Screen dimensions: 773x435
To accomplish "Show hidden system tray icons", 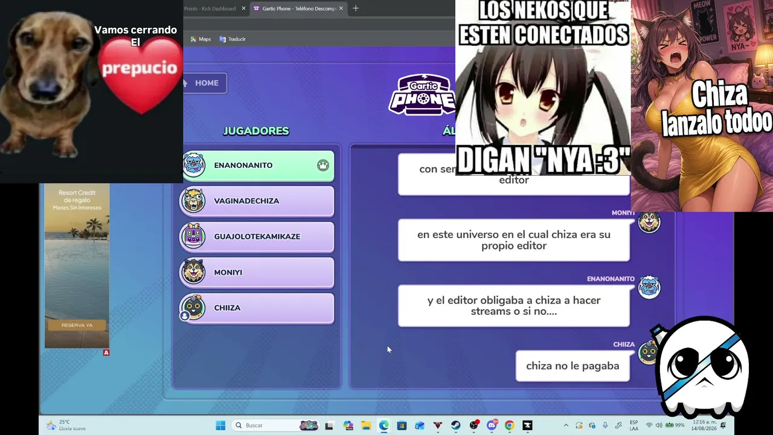I will pyautogui.click(x=566, y=425).
